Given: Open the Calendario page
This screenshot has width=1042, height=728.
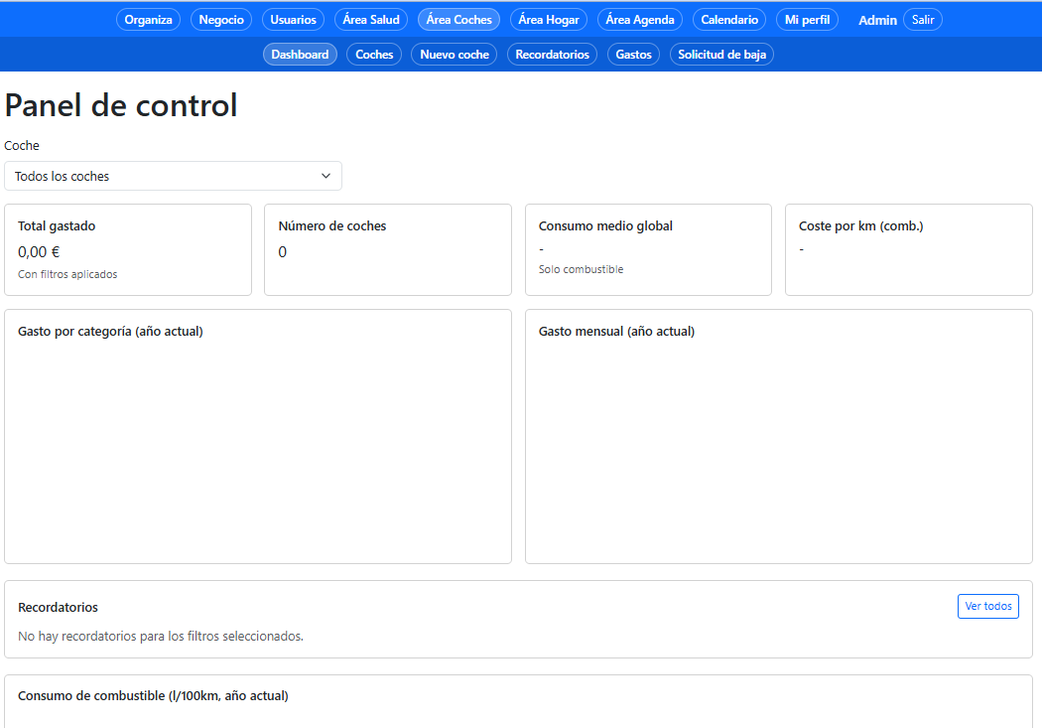Looking at the screenshot, I should 729,20.
